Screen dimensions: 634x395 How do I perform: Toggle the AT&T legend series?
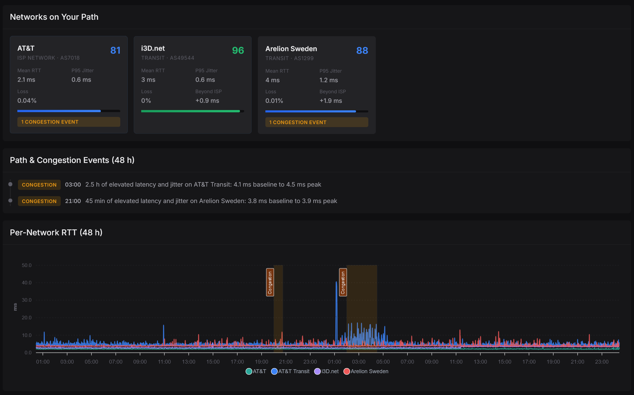(256, 371)
